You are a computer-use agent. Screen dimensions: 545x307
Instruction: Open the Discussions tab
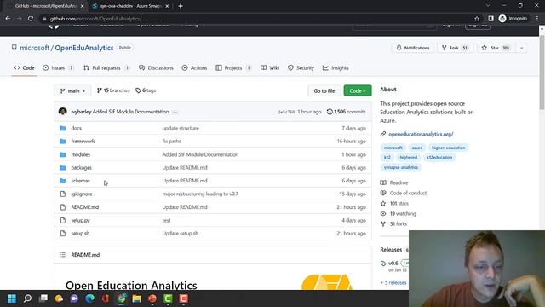(156, 68)
